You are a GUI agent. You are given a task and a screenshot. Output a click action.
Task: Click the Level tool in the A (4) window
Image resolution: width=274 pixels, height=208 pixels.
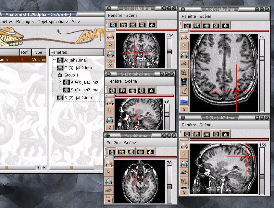point(184,100)
